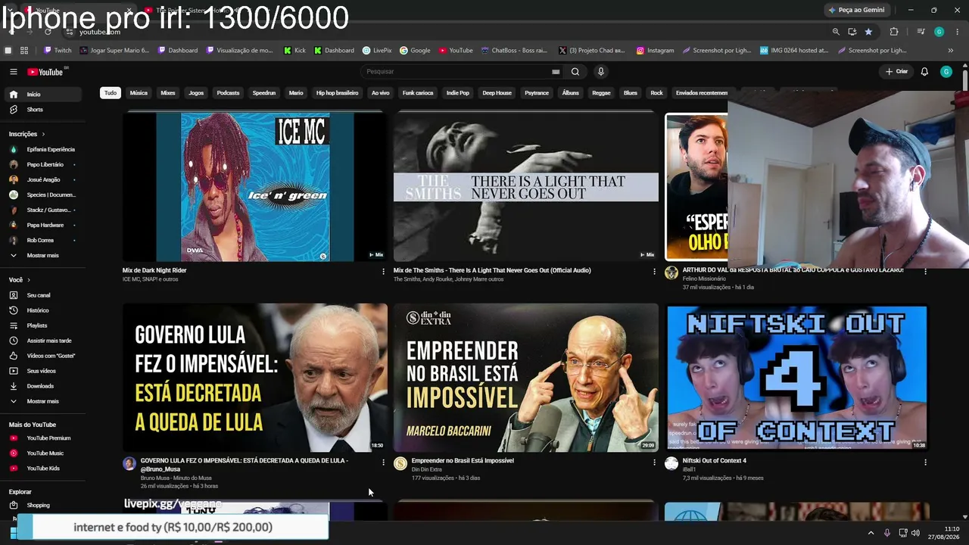The height and width of the screenshot is (545, 969).
Task: Open the Inscrições section header
Action: (x=26, y=134)
